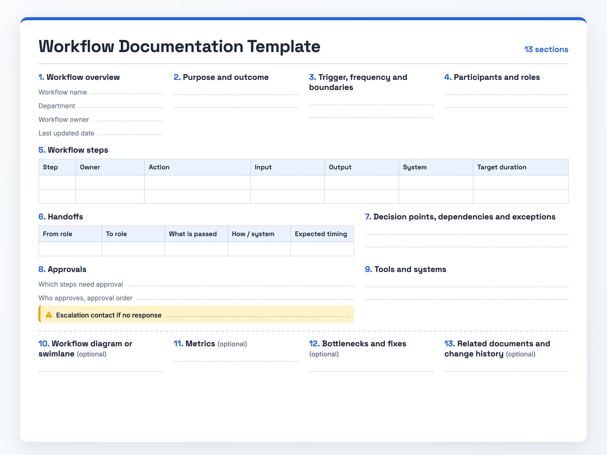607x455 pixels.
Task: Click the 'Target duration' column header
Action: (x=521, y=167)
